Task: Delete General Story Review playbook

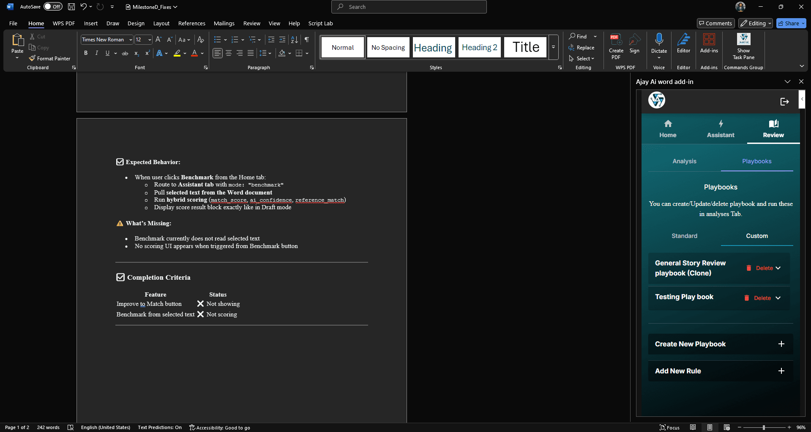Action: pos(759,268)
